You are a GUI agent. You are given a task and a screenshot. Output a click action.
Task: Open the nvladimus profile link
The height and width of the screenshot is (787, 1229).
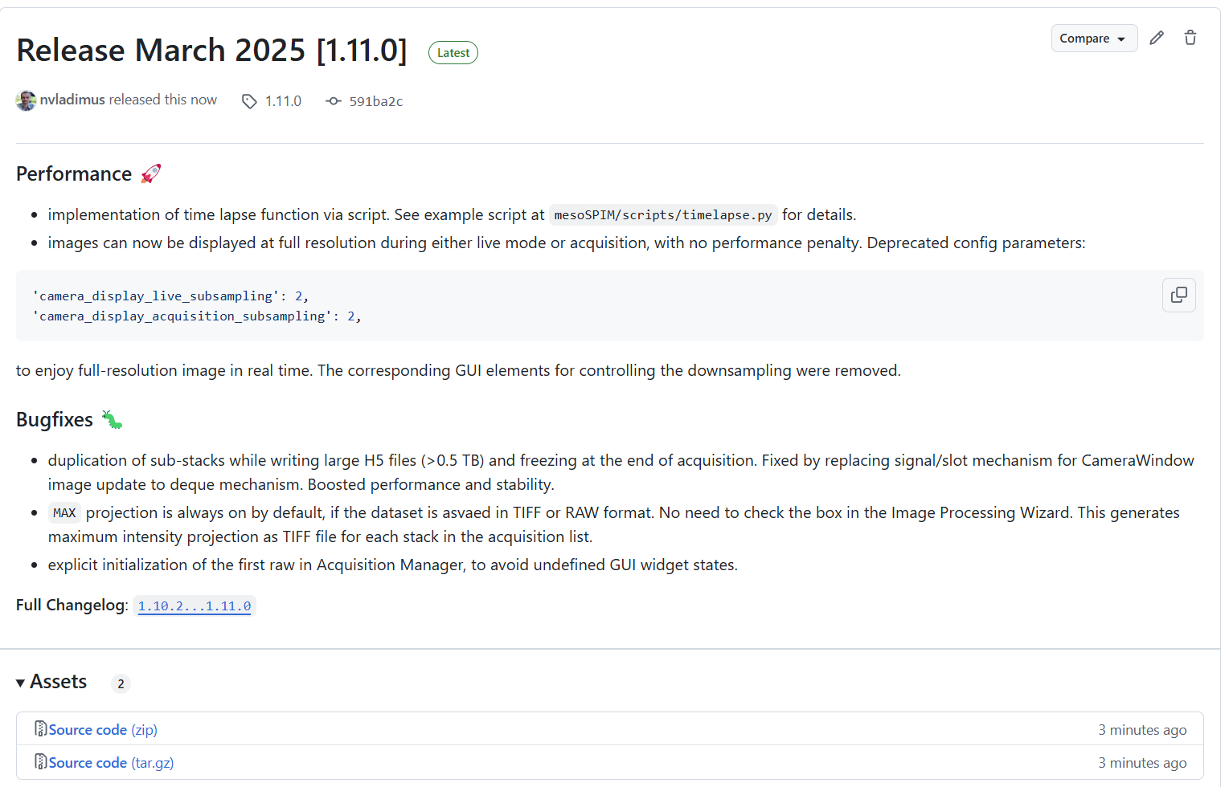pos(72,100)
